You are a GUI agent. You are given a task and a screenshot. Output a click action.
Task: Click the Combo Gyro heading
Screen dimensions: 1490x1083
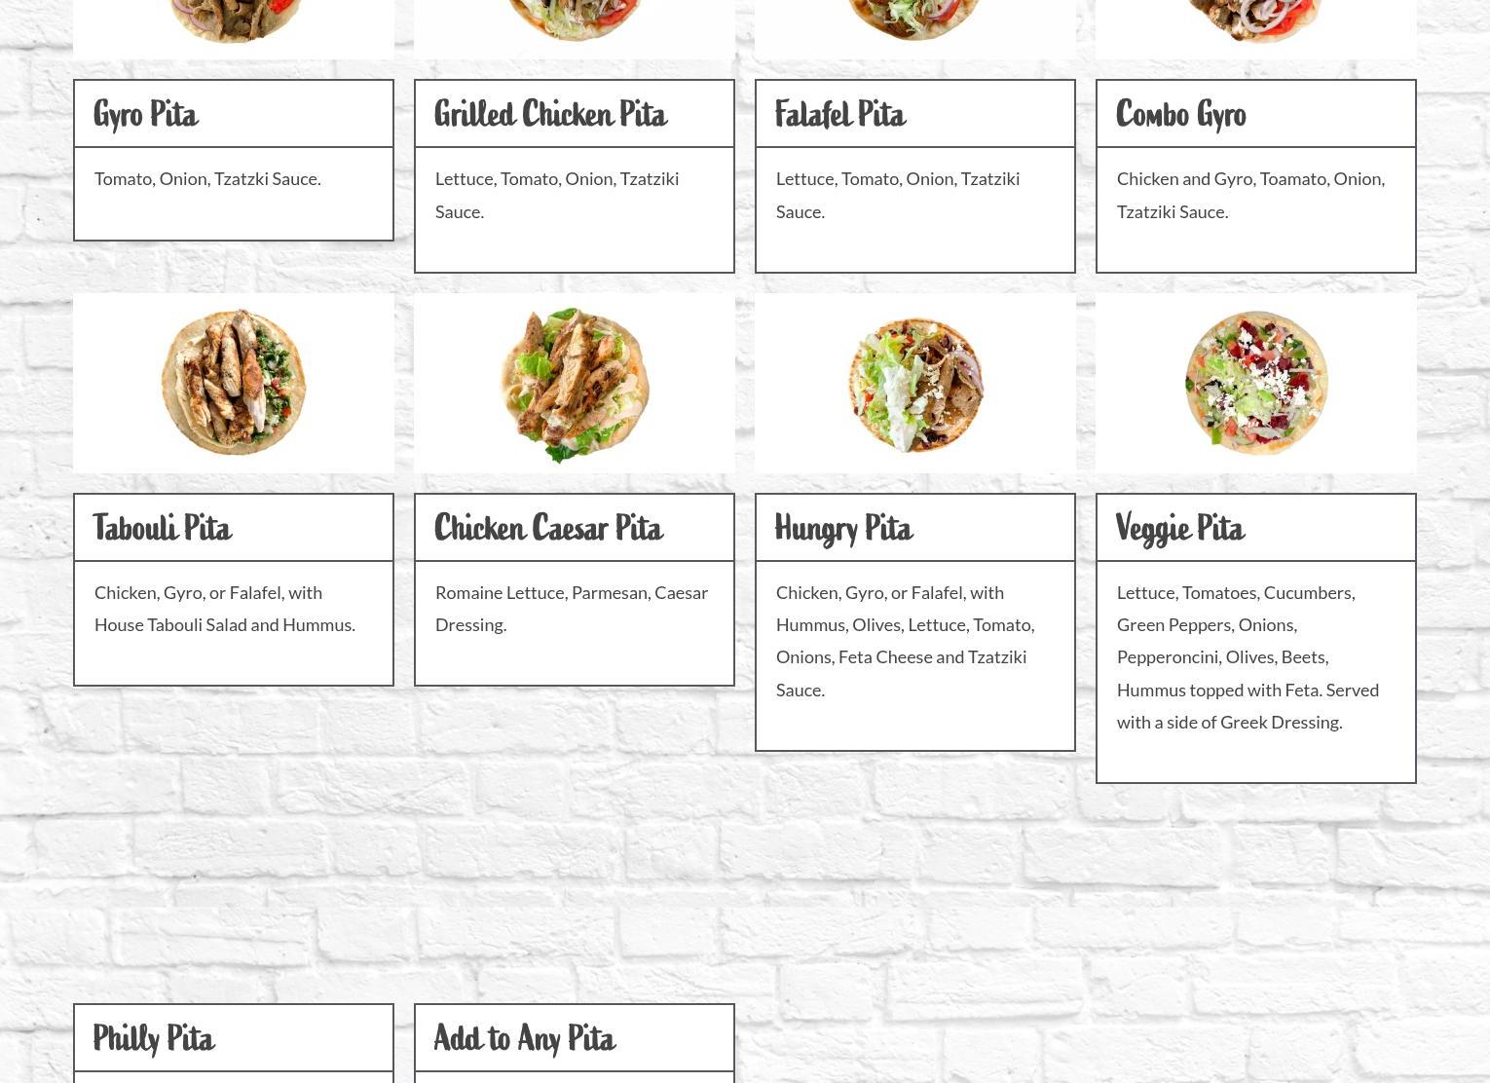[1180, 115]
